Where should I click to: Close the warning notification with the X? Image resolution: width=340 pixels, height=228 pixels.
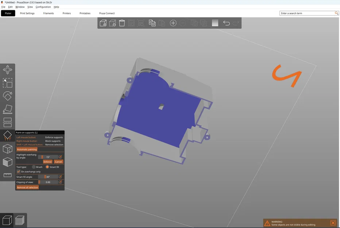(x=333, y=223)
